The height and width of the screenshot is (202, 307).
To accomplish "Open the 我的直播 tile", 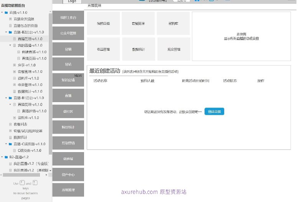I will coord(103,23).
